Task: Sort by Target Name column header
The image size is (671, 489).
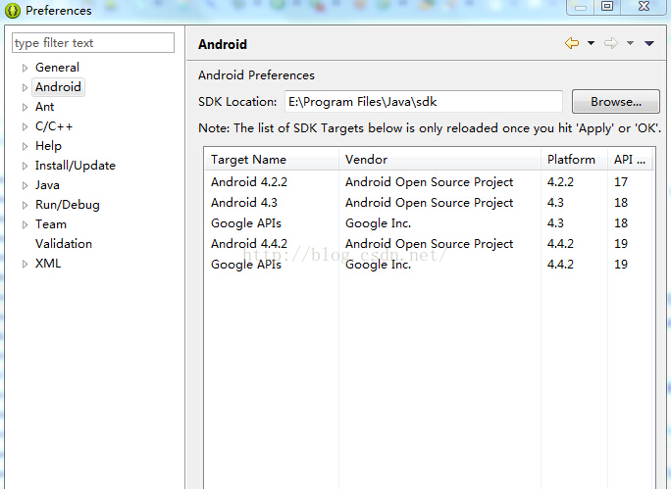Action: coord(272,160)
